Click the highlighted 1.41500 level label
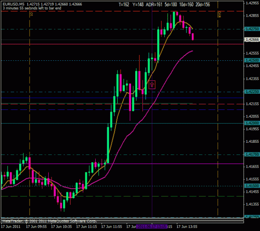 (252, 186)
